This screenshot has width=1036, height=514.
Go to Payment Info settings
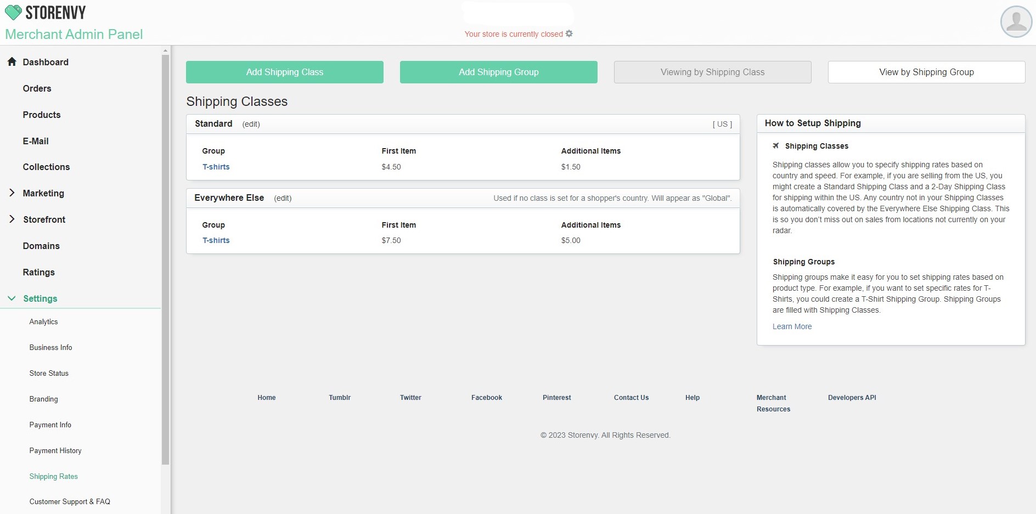(50, 425)
